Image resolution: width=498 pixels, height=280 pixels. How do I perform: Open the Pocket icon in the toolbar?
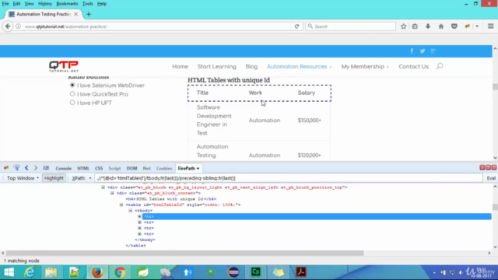(x=454, y=26)
